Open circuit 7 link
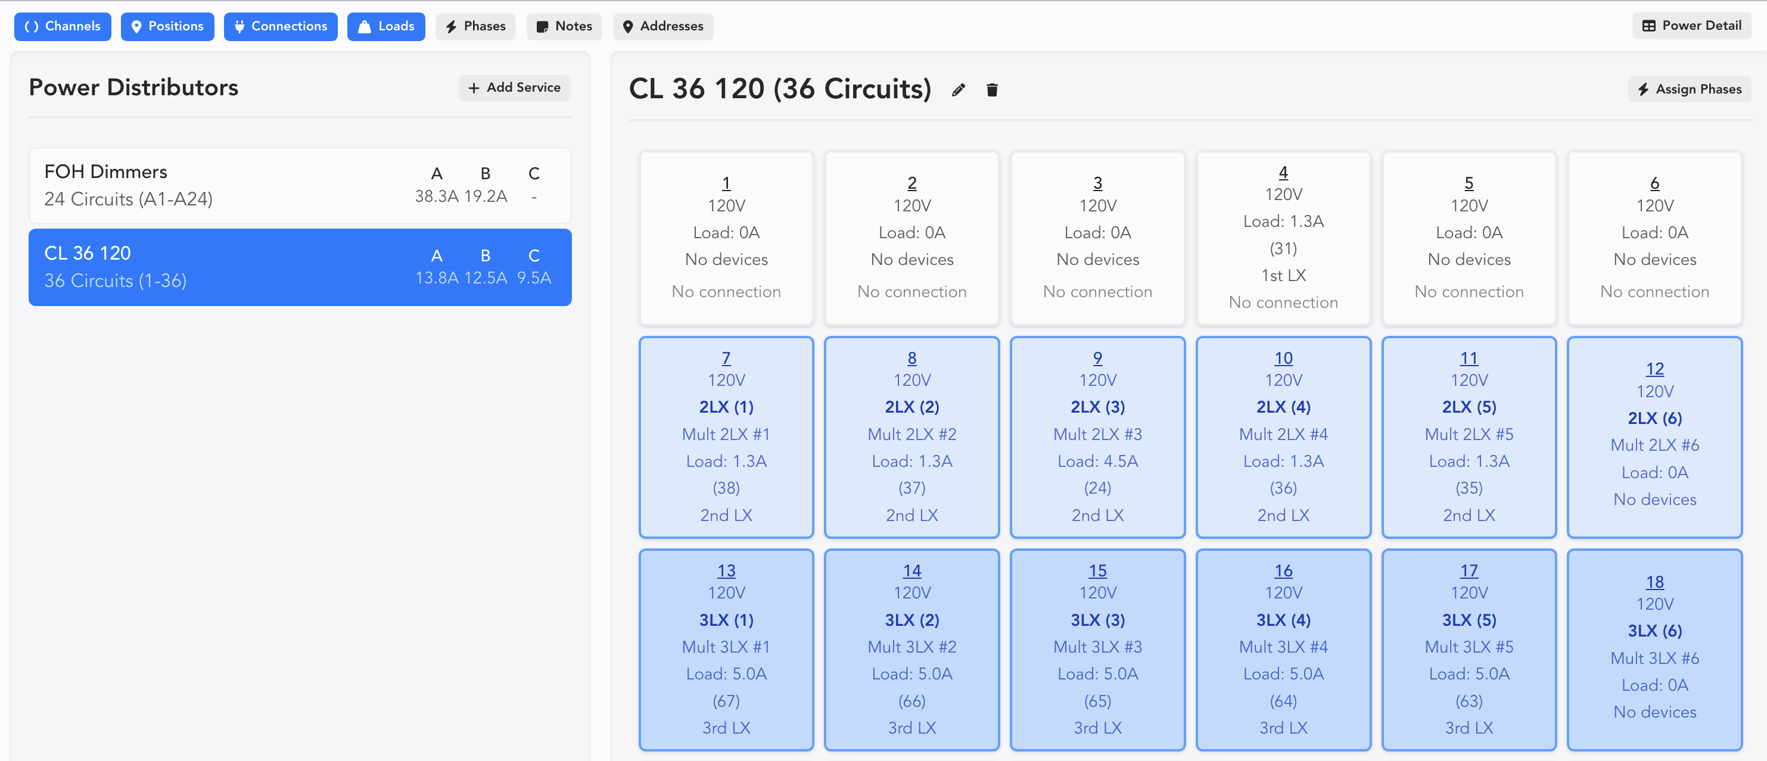This screenshot has height=761, width=1767. click(x=726, y=358)
